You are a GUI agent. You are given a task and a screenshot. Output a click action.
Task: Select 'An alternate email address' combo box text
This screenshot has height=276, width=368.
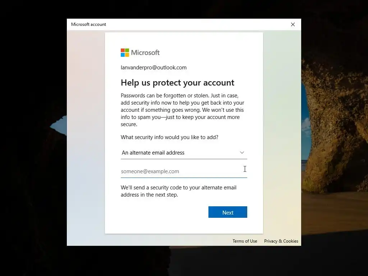click(x=153, y=153)
